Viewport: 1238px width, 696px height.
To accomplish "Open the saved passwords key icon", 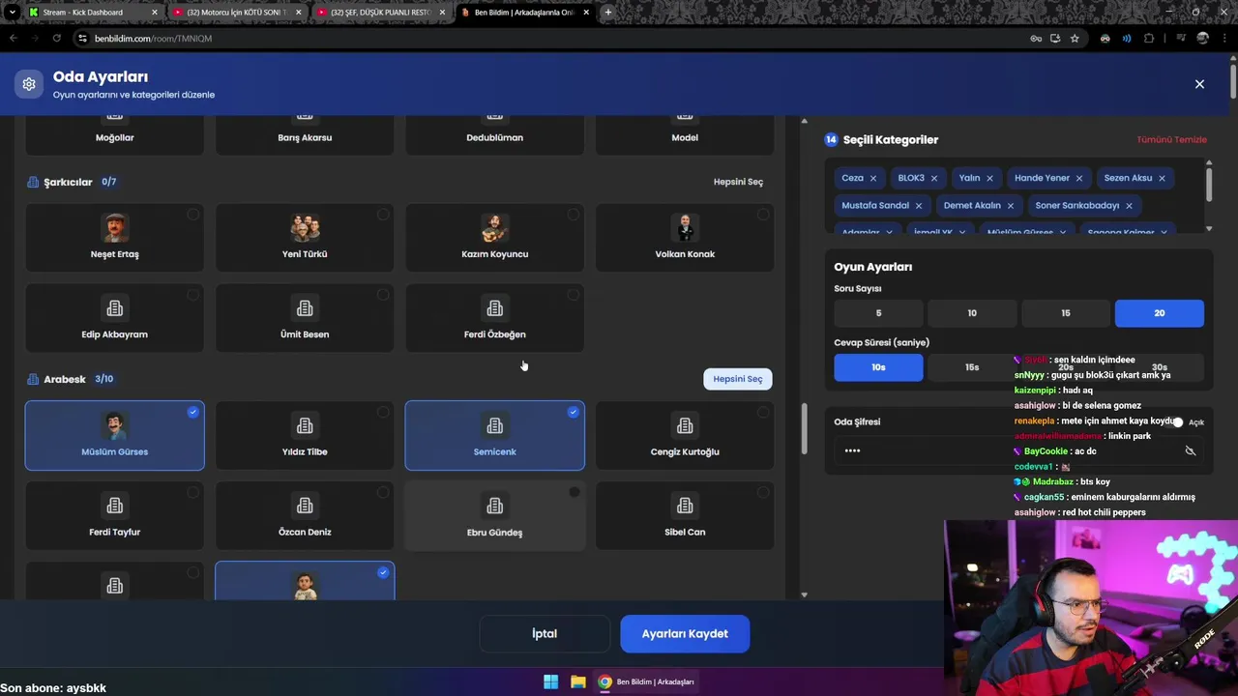I will tap(1036, 38).
